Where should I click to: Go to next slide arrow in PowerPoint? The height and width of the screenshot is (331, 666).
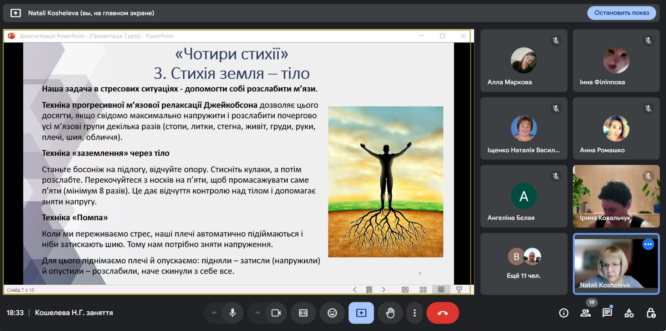pyautogui.click(x=384, y=289)
